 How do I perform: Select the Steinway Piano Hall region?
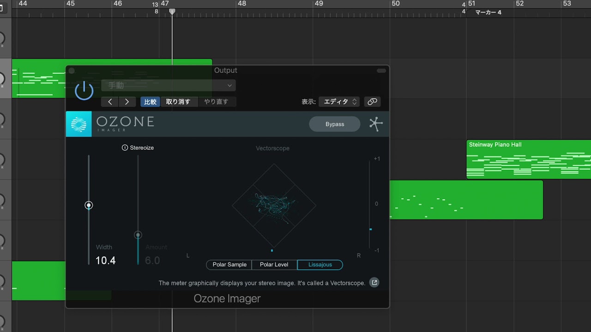tap(529, 159)
